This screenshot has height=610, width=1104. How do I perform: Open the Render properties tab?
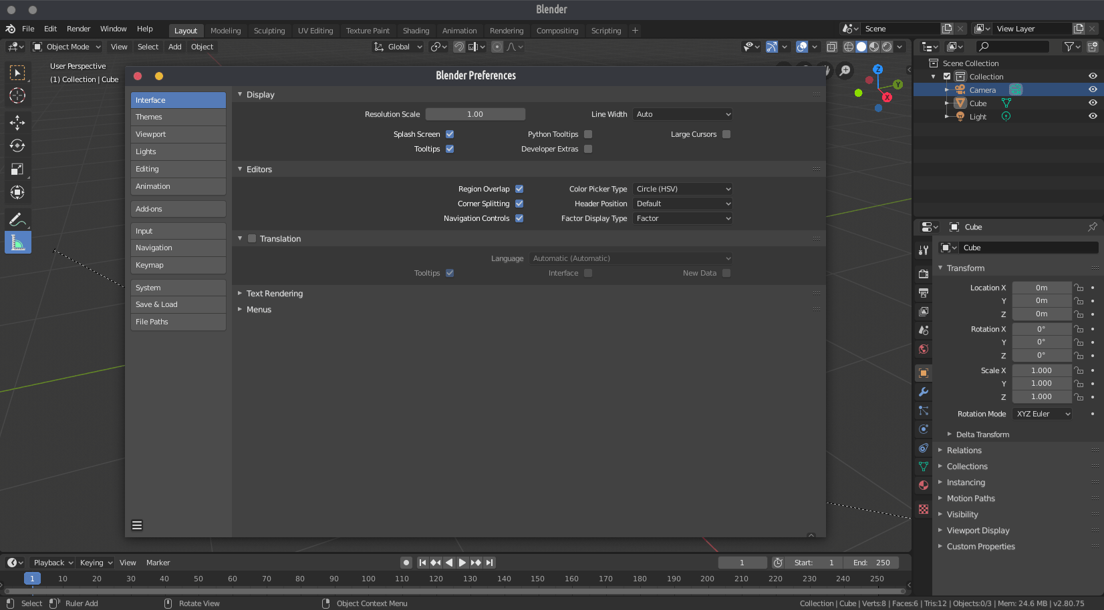pos(924,274)
